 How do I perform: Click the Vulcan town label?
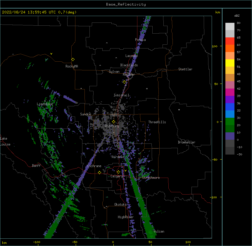click(159, 231)
